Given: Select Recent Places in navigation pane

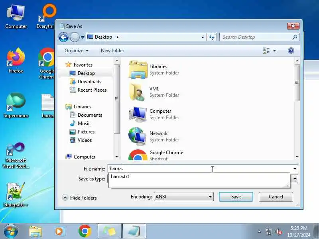Looking at the screenshot, I should (x=92, y=90).
